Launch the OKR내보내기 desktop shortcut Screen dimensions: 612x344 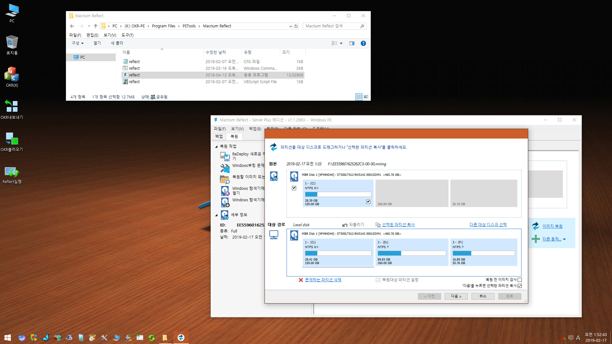click(12, 109)
